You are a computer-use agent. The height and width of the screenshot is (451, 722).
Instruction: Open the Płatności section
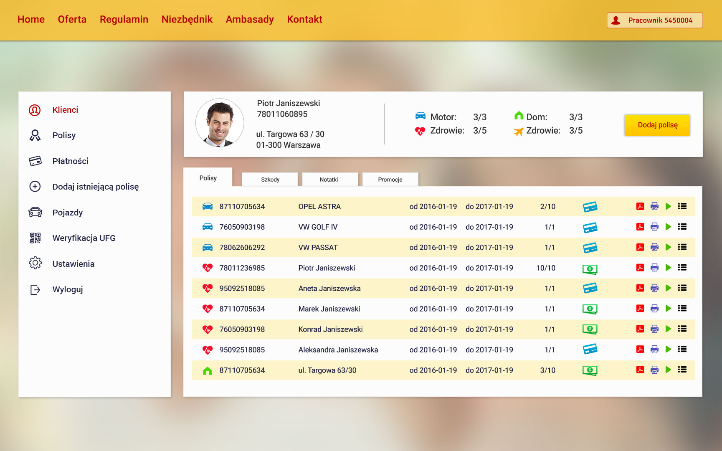(70, 161)
